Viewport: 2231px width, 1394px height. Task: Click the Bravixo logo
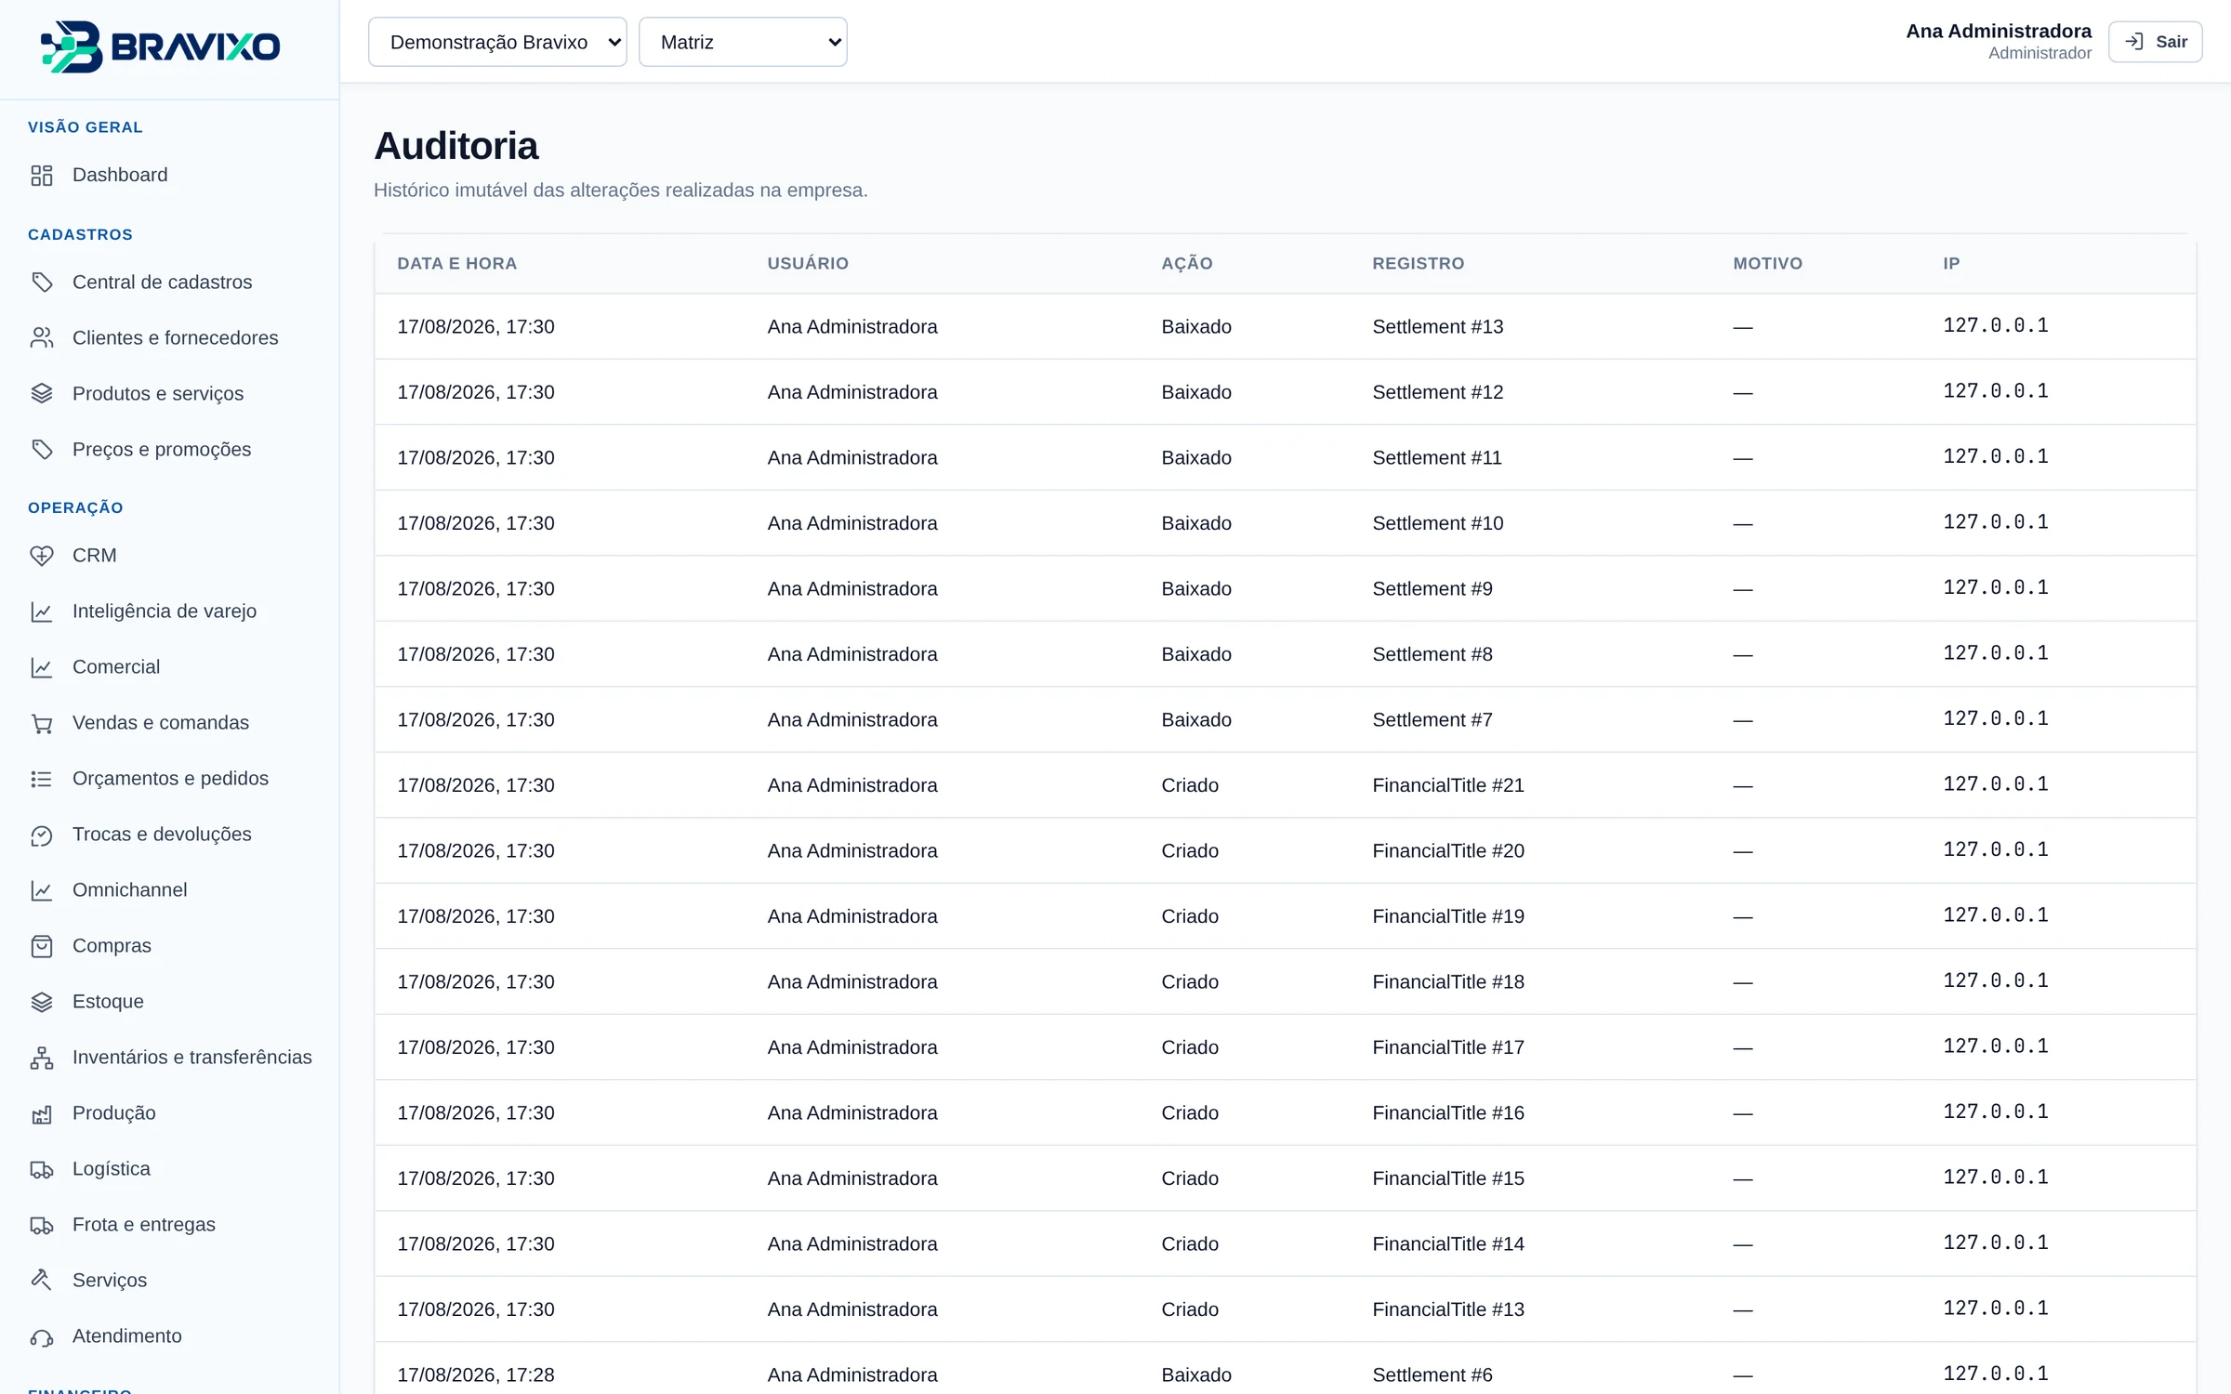(160, 46)
